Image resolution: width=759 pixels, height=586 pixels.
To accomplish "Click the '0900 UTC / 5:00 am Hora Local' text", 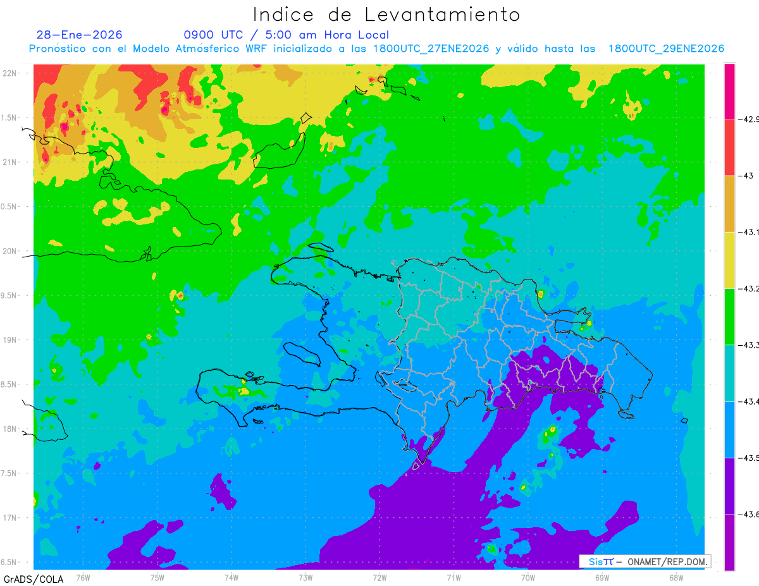I will tap(286, 35).
